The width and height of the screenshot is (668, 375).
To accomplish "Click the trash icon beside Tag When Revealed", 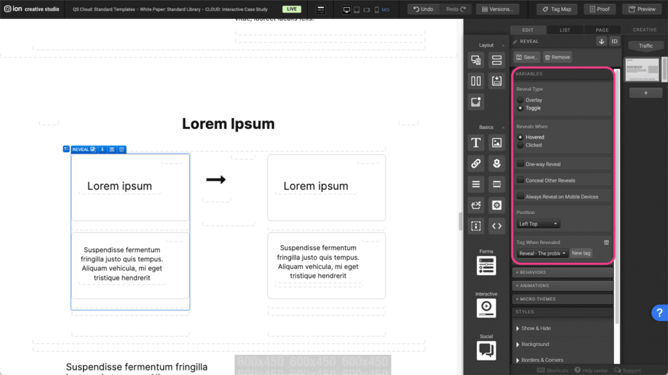I will [606, 242].
